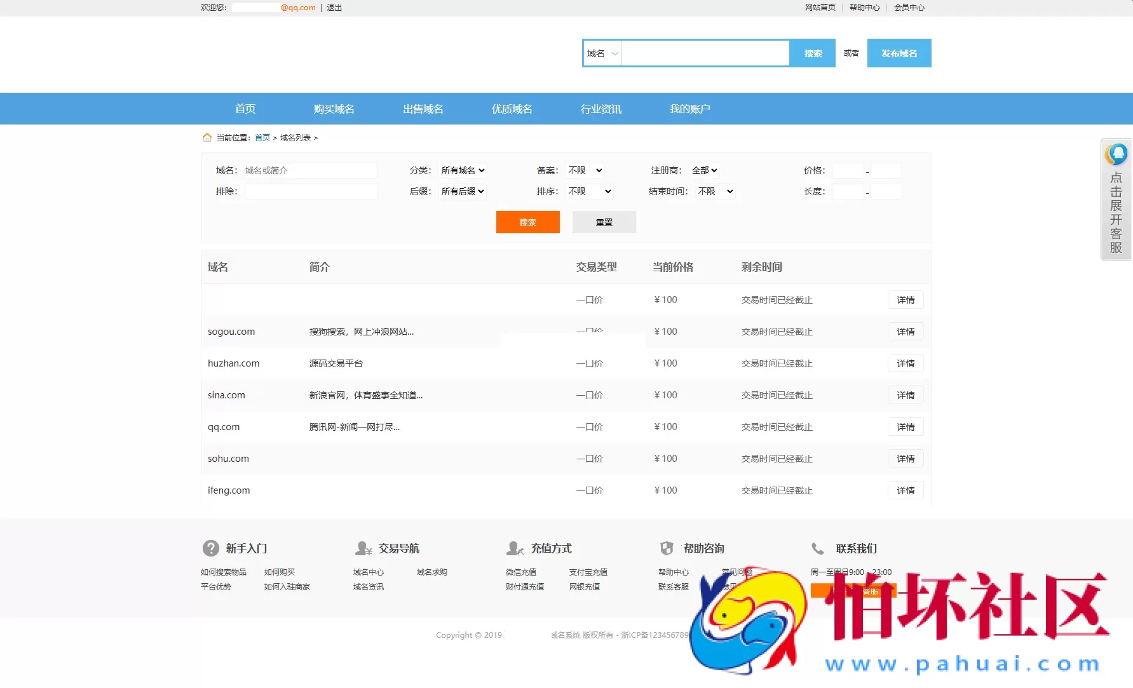
Task: Click the orange 在线客服 icon near footer
Action: click(x=853, y=590)
